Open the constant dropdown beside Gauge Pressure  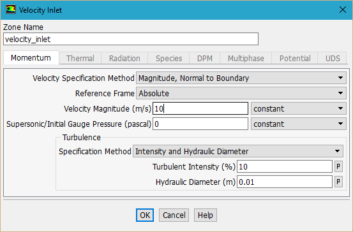coord(299,124)
